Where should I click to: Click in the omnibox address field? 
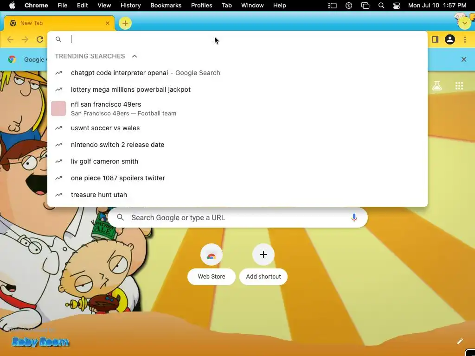click(237, 39)
